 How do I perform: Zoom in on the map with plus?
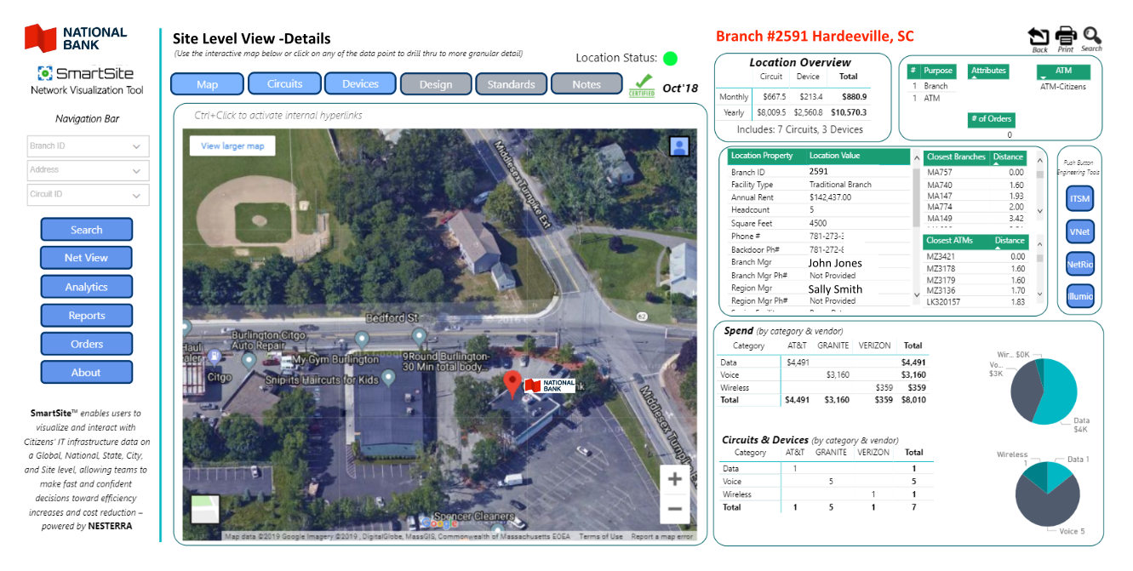click(674, 479)
